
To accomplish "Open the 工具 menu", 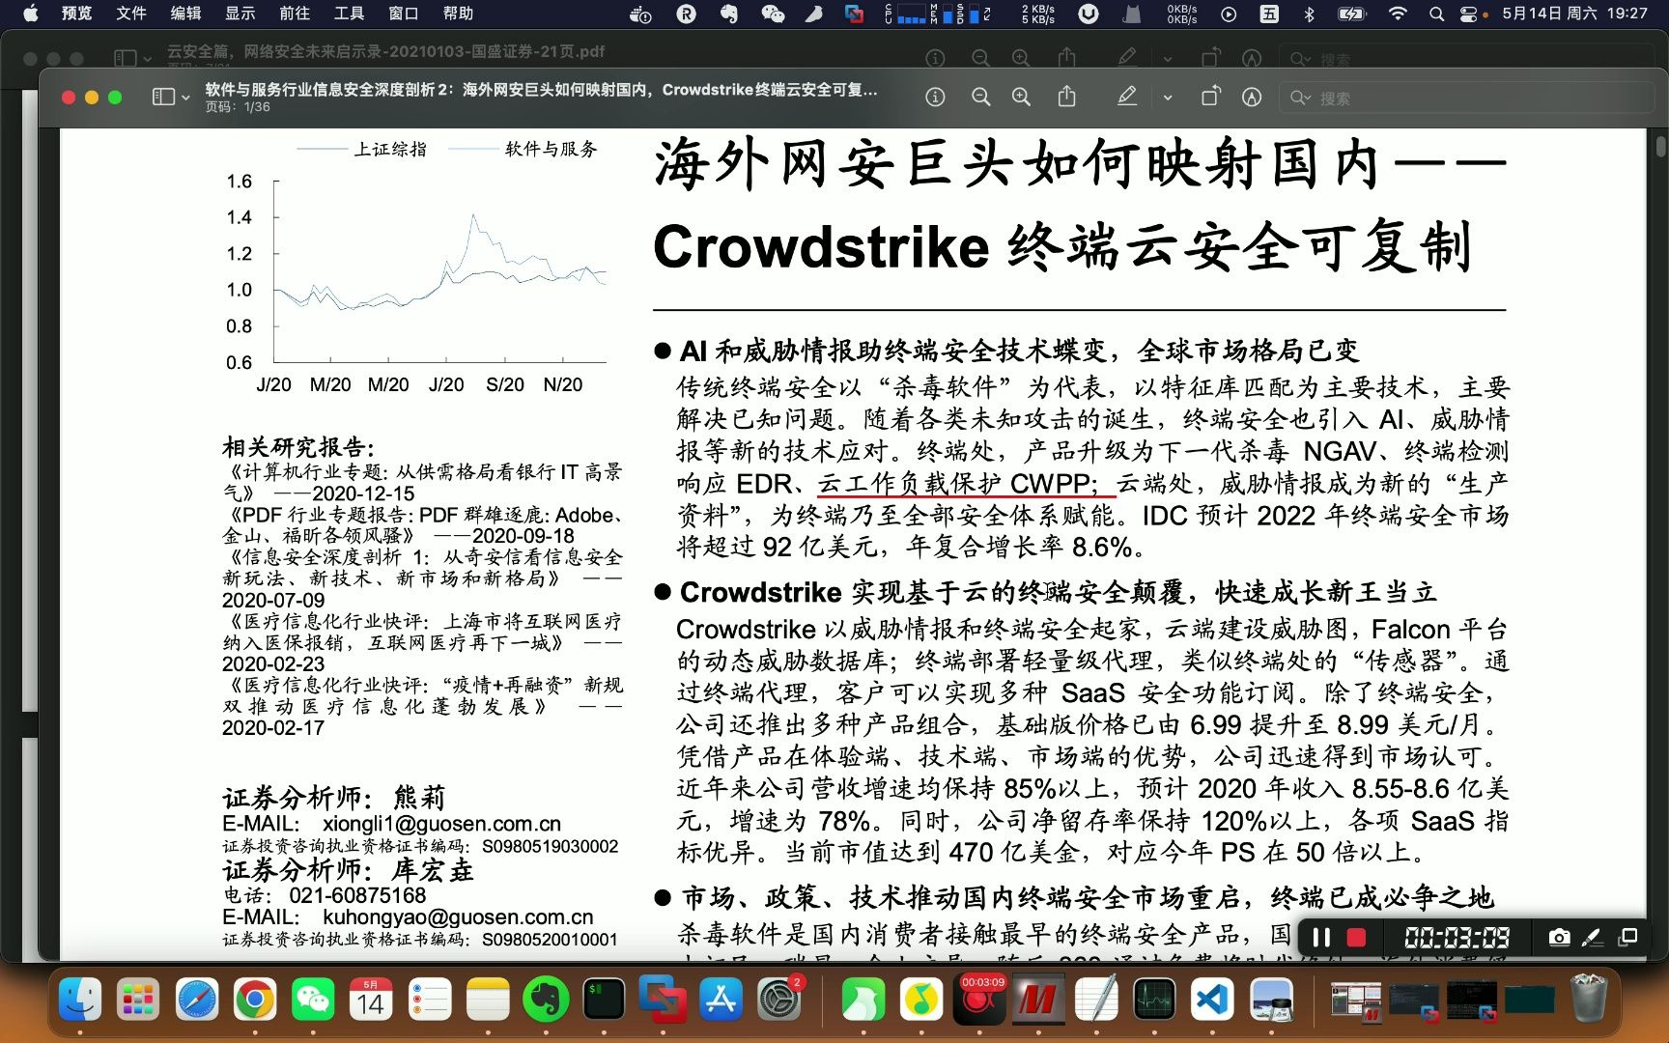I will (349, 14).
